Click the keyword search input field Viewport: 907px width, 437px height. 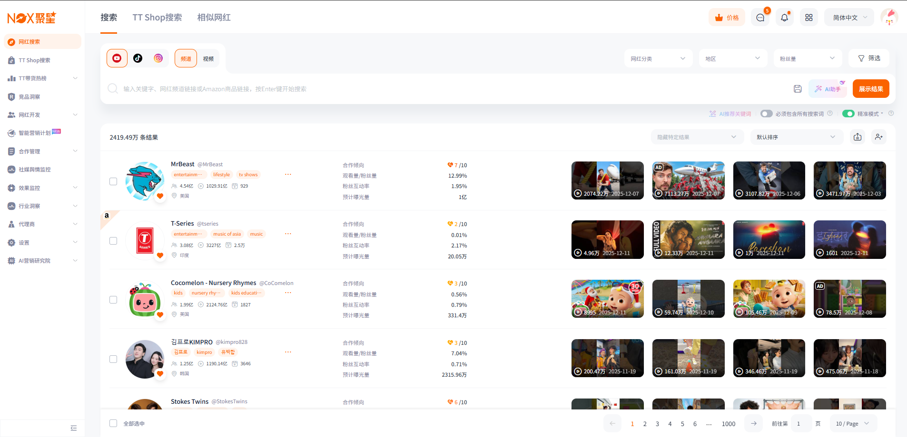coord(428,89)
